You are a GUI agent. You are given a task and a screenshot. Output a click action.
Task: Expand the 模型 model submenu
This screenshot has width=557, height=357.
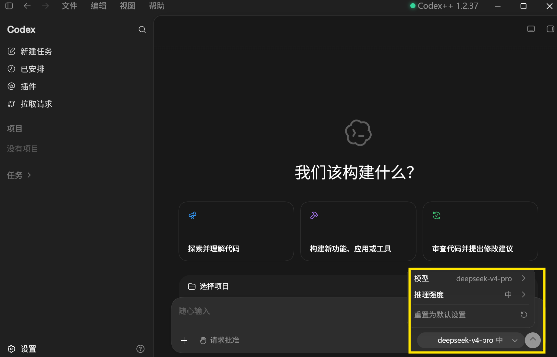pyautogui.click(x=470, y=279)
